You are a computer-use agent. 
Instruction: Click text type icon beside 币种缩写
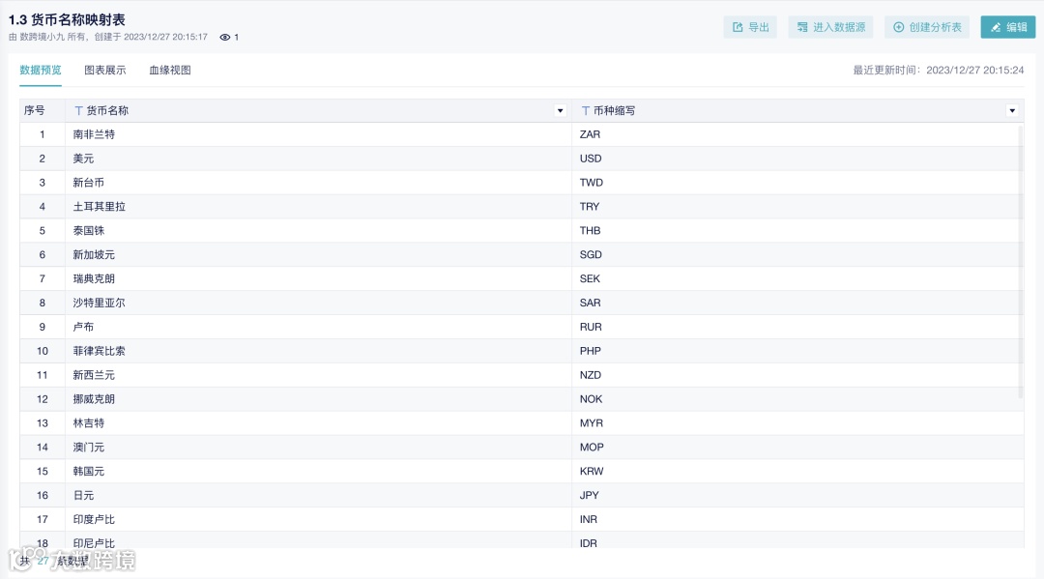pos(585,110)
